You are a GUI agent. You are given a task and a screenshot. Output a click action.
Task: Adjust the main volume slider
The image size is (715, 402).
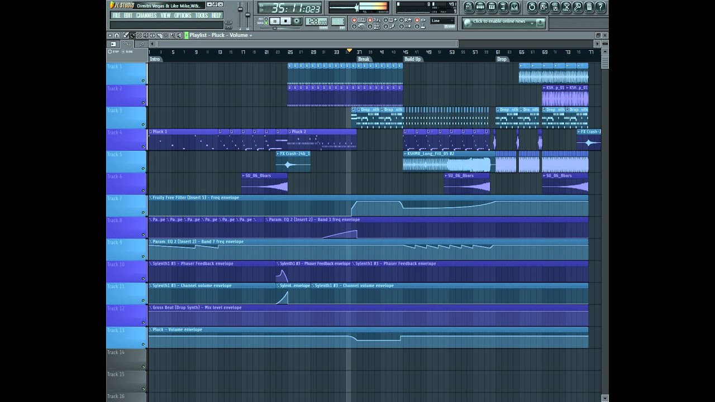[241, 9]
